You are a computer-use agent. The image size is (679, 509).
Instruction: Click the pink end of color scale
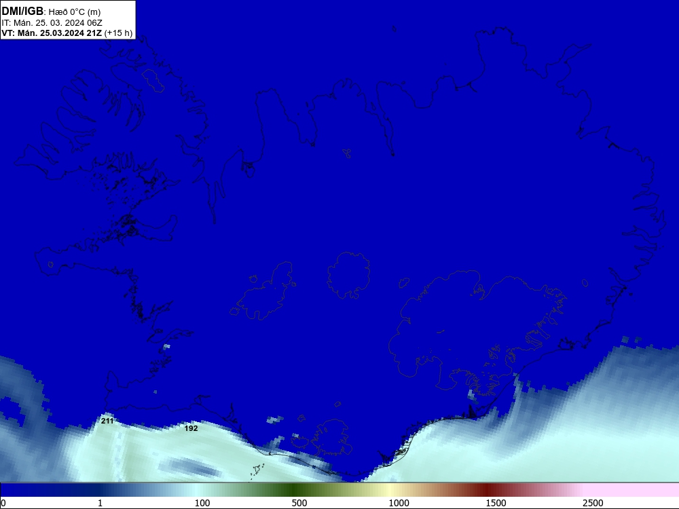pyautogui.click(x=632, y=490)
